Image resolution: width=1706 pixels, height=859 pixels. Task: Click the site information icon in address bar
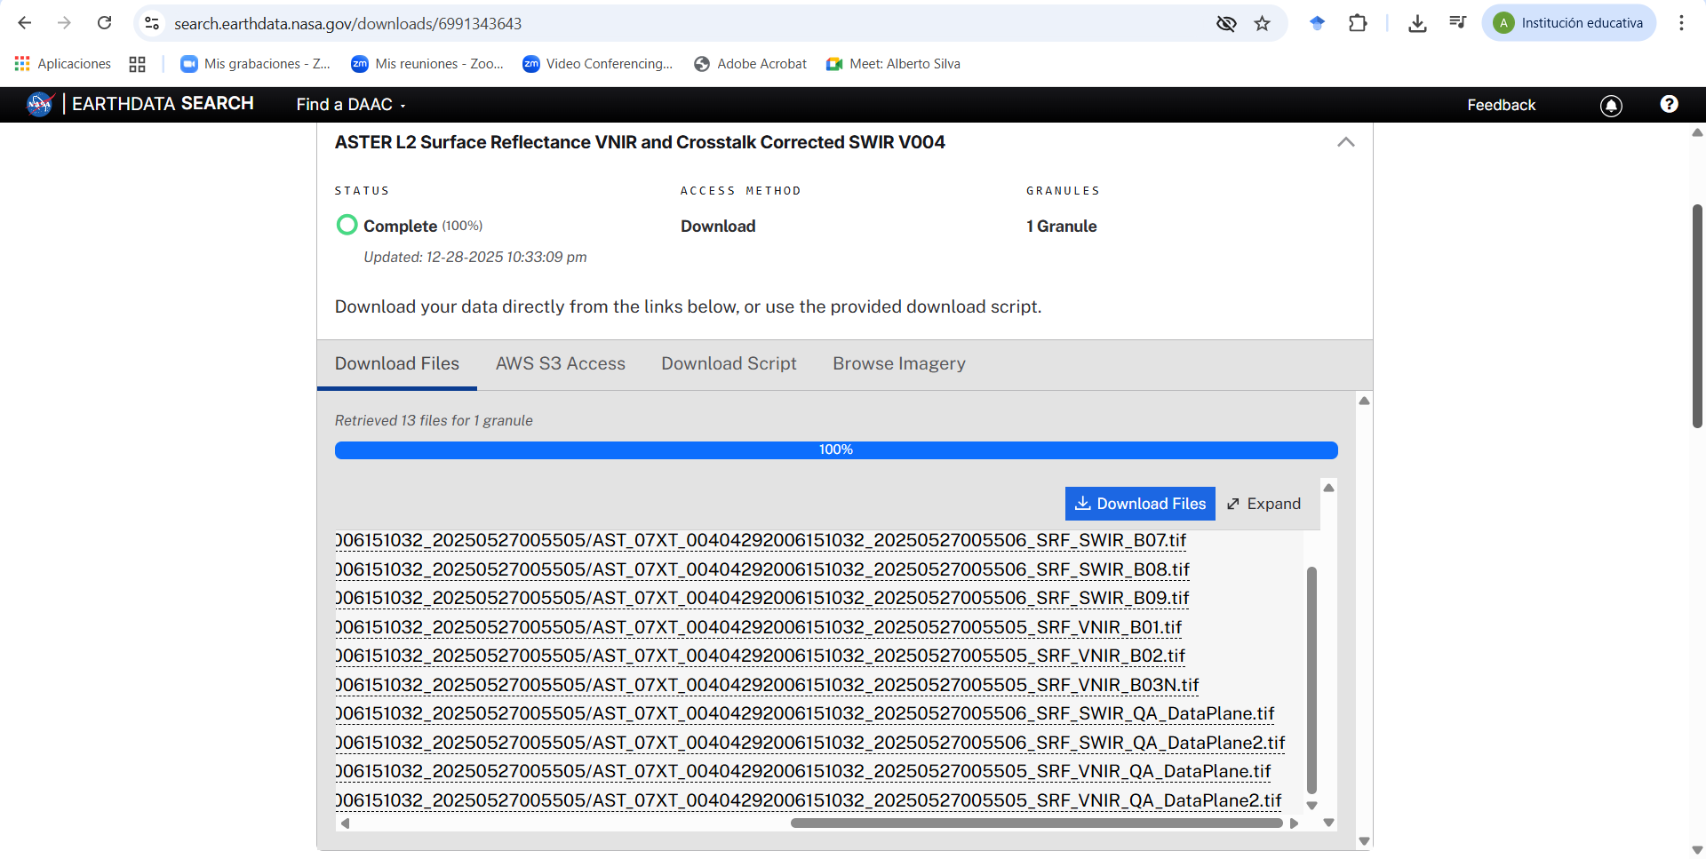point(153,24)
